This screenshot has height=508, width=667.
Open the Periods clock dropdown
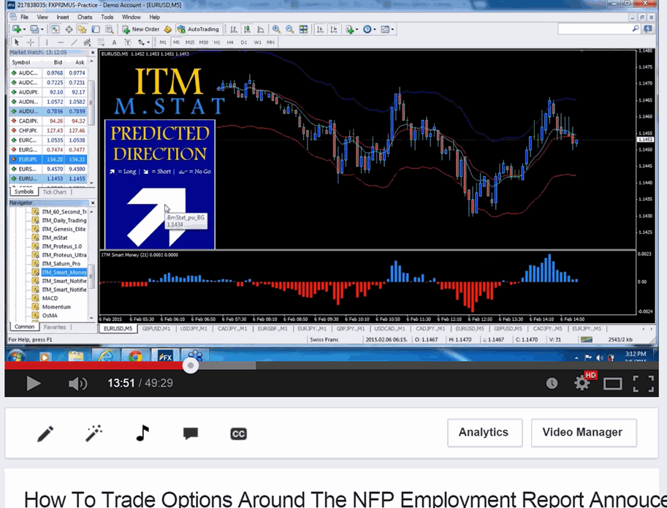[369, 29]
